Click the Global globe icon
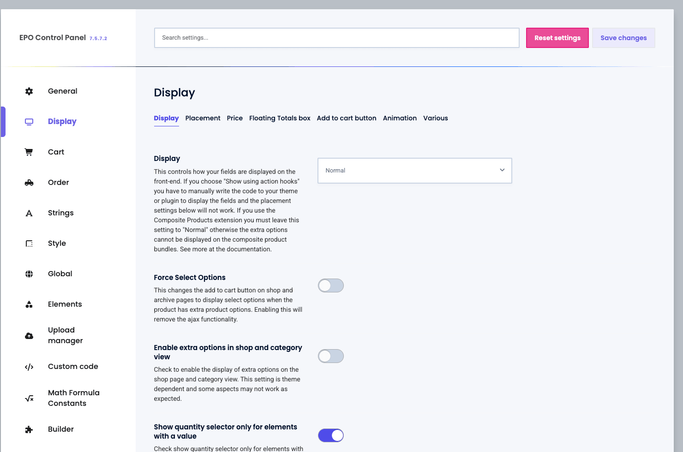Image resolution: width=683 pixels, height=452 pixels. pyautogui.click(x=29, y=274)
